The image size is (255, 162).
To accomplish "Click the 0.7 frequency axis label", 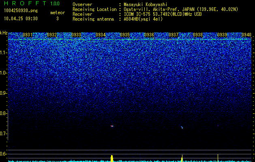I will pyautogui.click(x=3, y=134).
